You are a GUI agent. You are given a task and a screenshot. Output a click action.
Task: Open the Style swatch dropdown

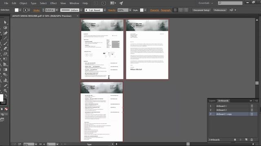(145, 10)
